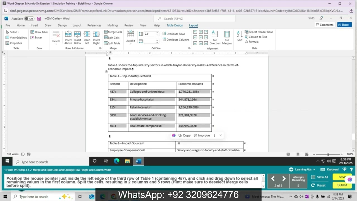The height and width of the screenshot is (201, 357).
Task: Click the View All button
Action: 320,177
